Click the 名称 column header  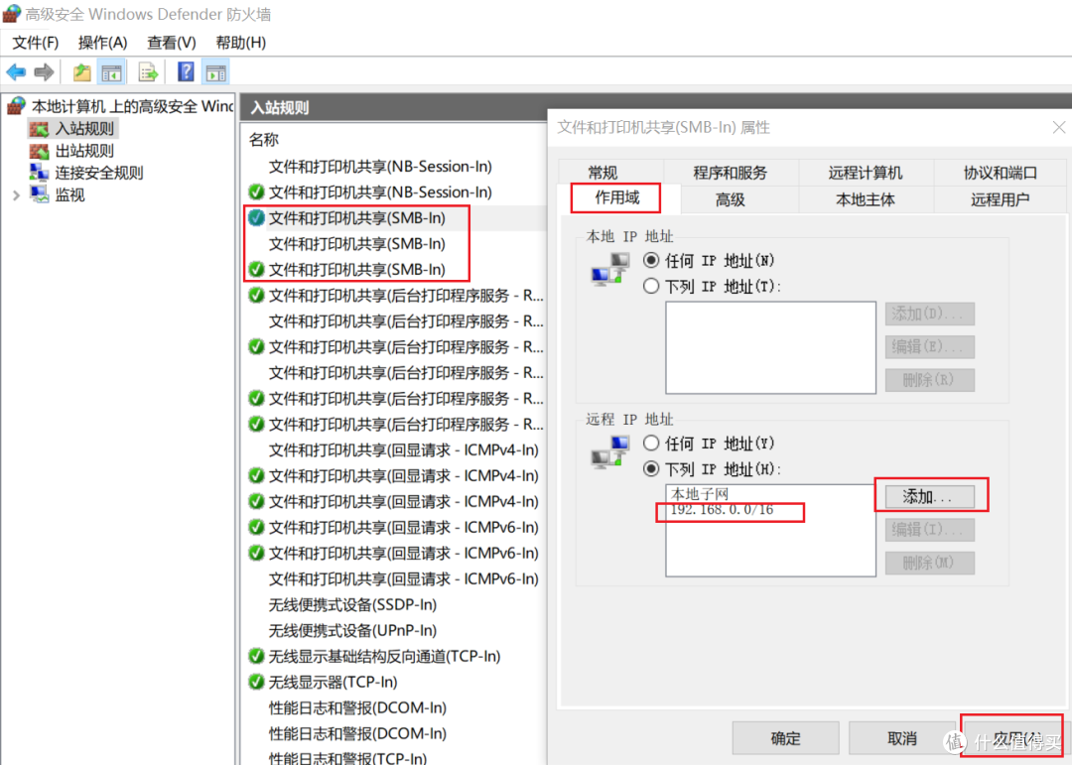tap(264, 140)
